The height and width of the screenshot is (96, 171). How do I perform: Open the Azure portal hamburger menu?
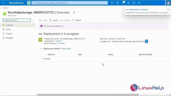(x=3, y=3)
